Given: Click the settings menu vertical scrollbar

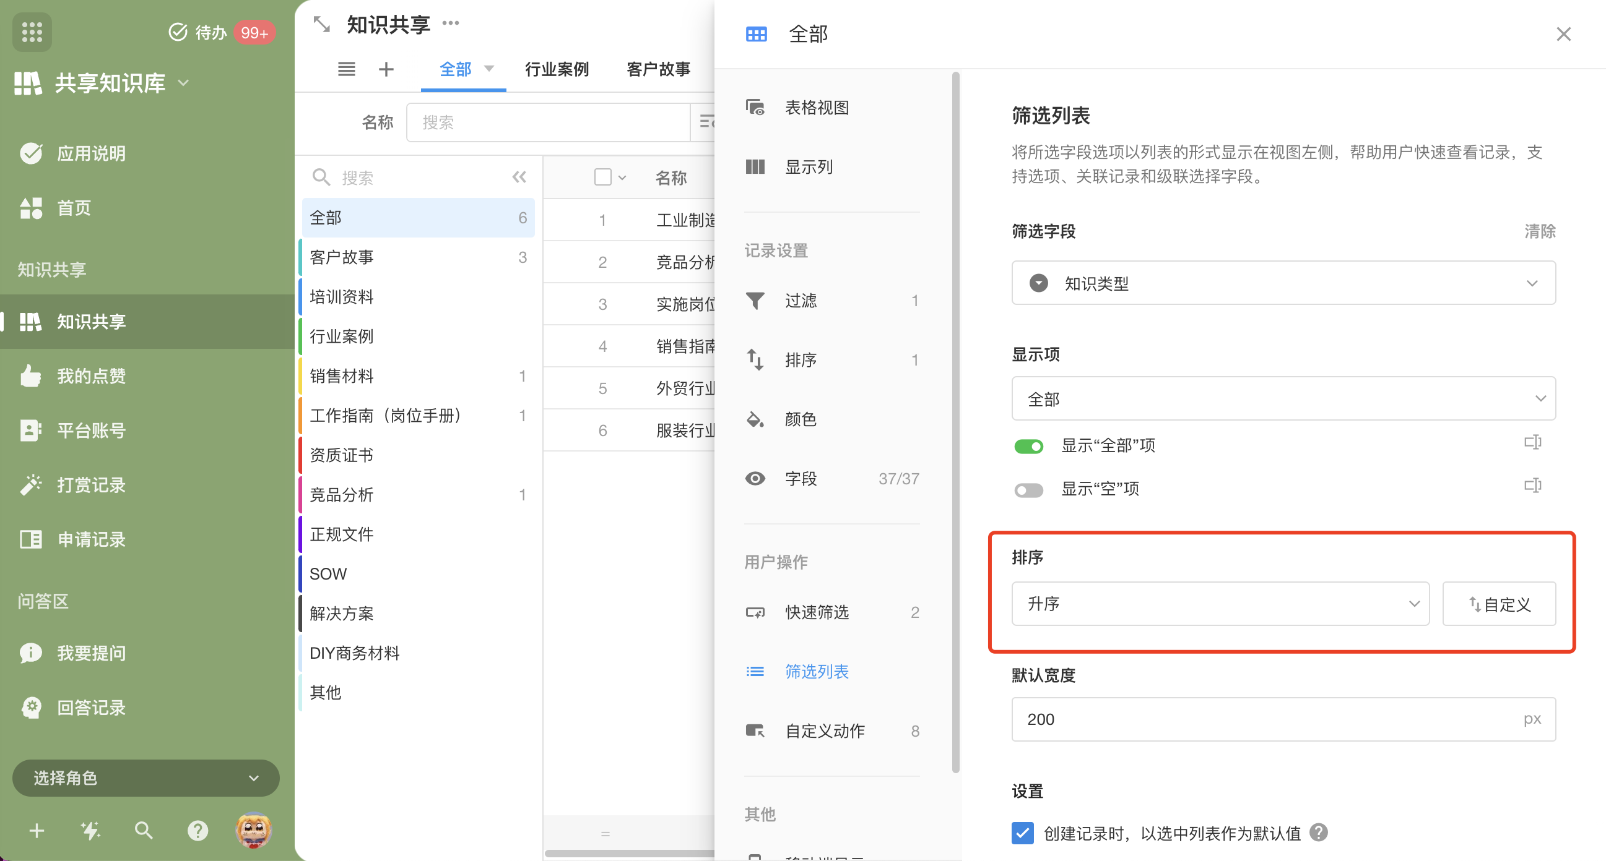Looking at the screenshot, I should click(x=956, y=422).
